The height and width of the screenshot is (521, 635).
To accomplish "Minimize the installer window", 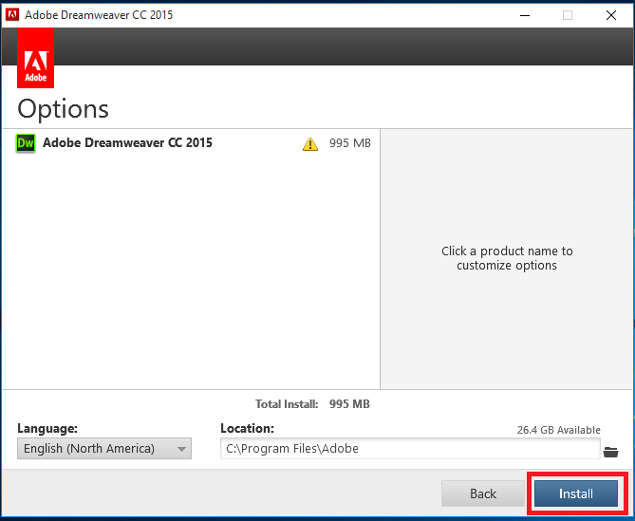I will coord(525,15).
